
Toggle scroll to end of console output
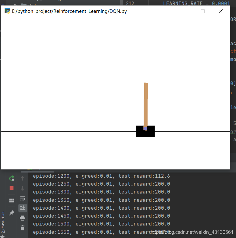coord(23,208)
